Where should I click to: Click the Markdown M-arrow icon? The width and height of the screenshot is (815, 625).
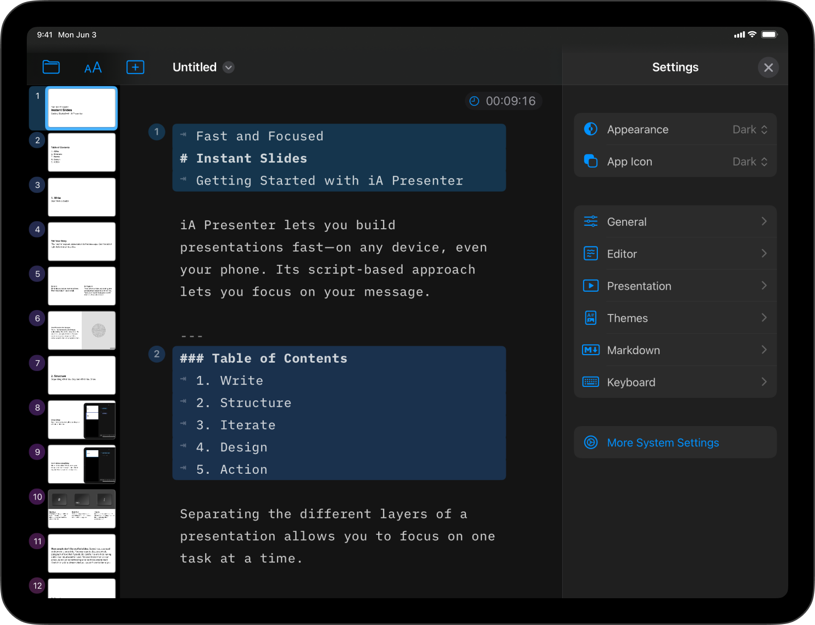[591, 350]
